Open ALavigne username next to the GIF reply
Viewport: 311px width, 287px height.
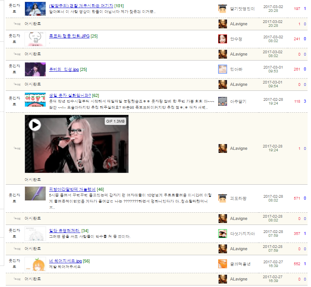[x=239, y=148]
